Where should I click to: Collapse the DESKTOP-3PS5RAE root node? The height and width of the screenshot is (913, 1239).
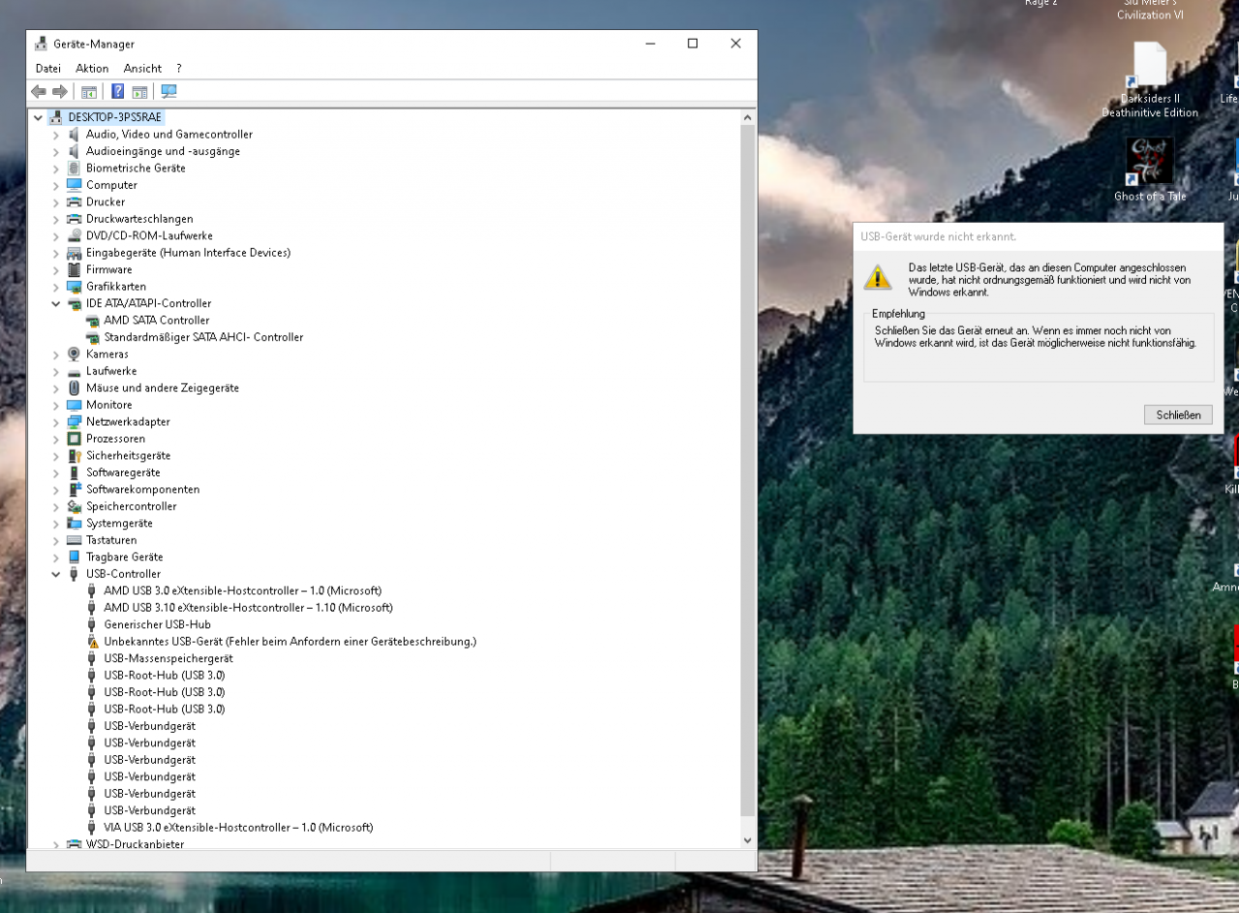coord(39,117)
